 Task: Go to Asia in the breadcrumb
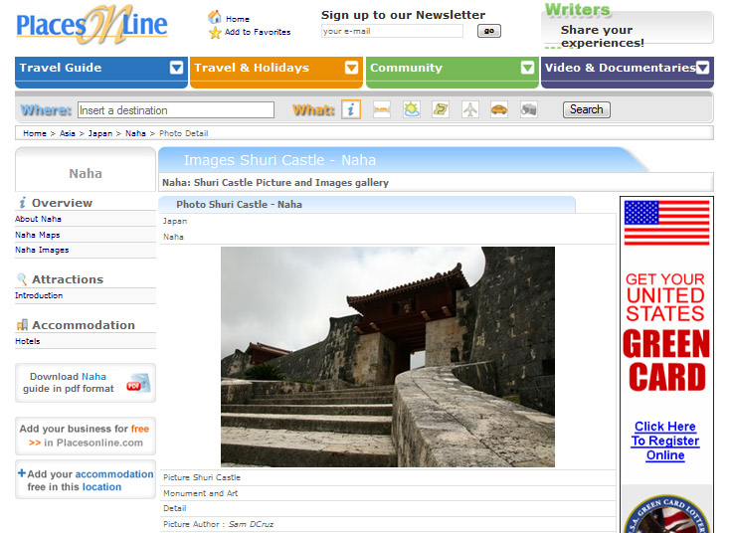(68, 133)
